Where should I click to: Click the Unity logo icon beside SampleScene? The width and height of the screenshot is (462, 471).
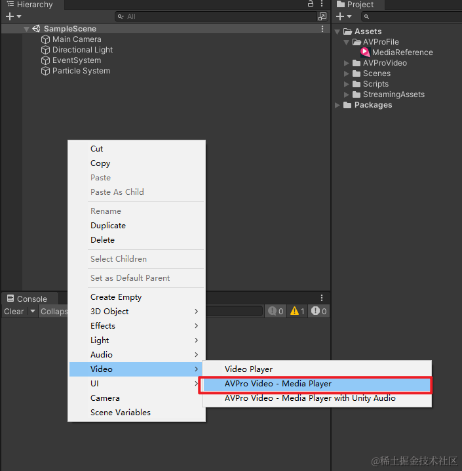point(36,29)
